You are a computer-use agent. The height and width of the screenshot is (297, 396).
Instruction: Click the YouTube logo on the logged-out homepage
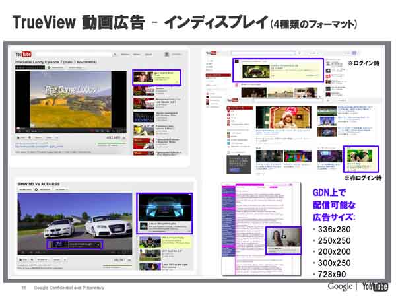tap(232, 100)
